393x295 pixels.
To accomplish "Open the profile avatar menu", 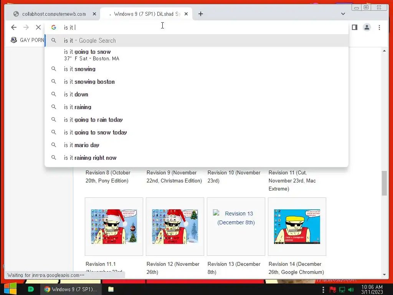I will (367, 27).
